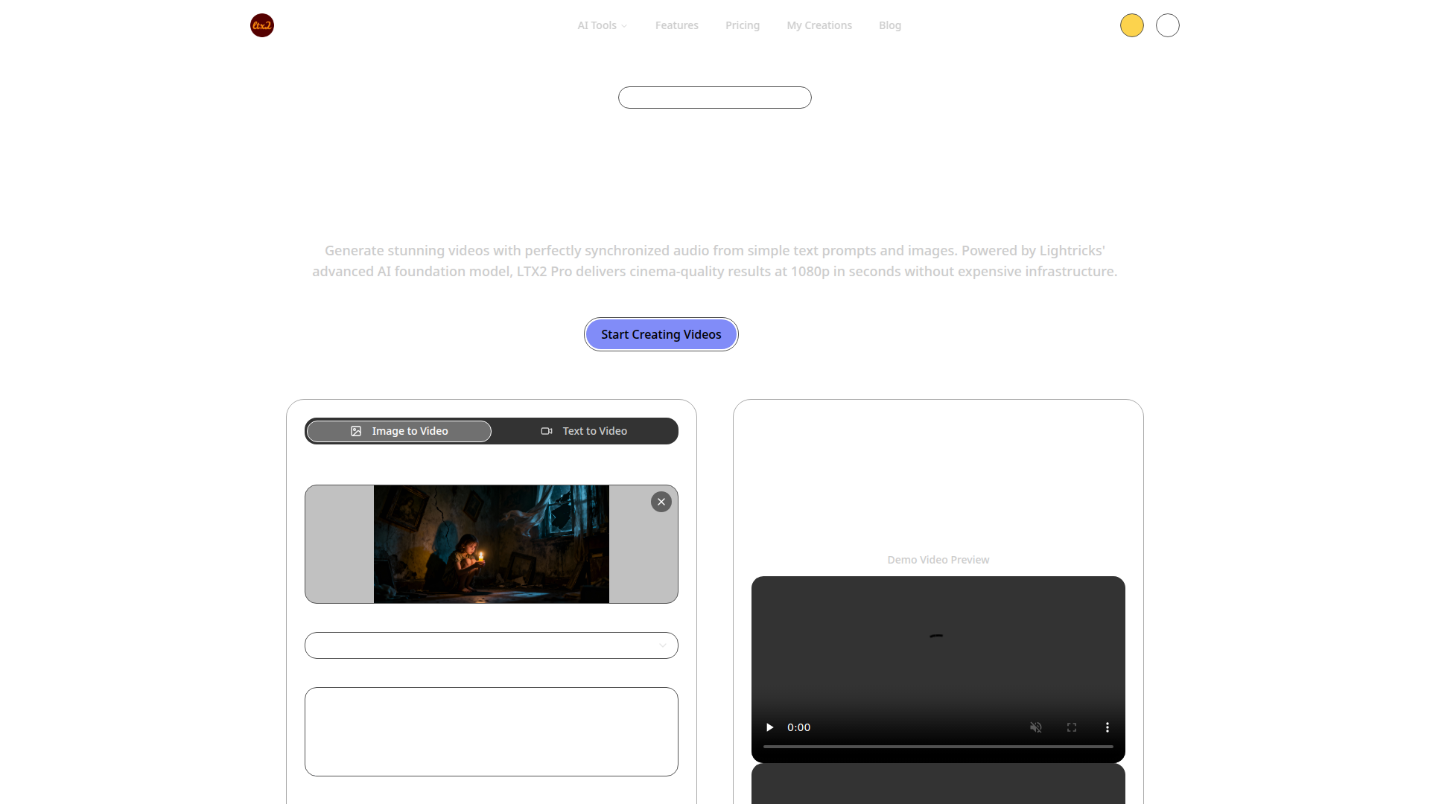Click the LTX2 logo icon
Viewport: 1430px width, 804px height.
[x=262, y=25]
